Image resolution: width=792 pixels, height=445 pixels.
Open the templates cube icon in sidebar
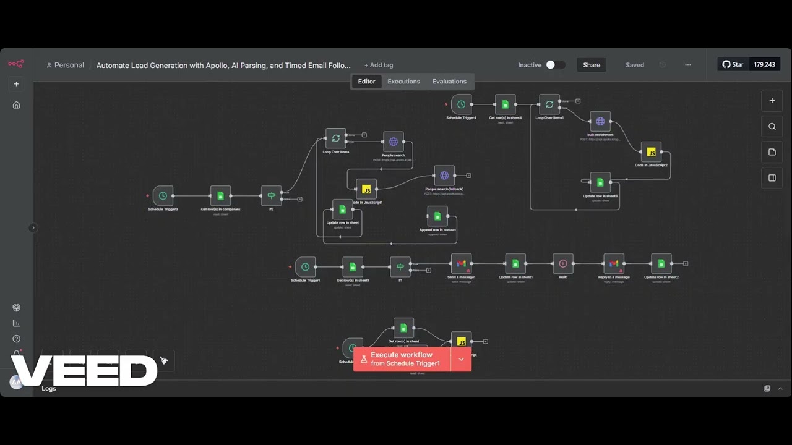pos(16,308)
